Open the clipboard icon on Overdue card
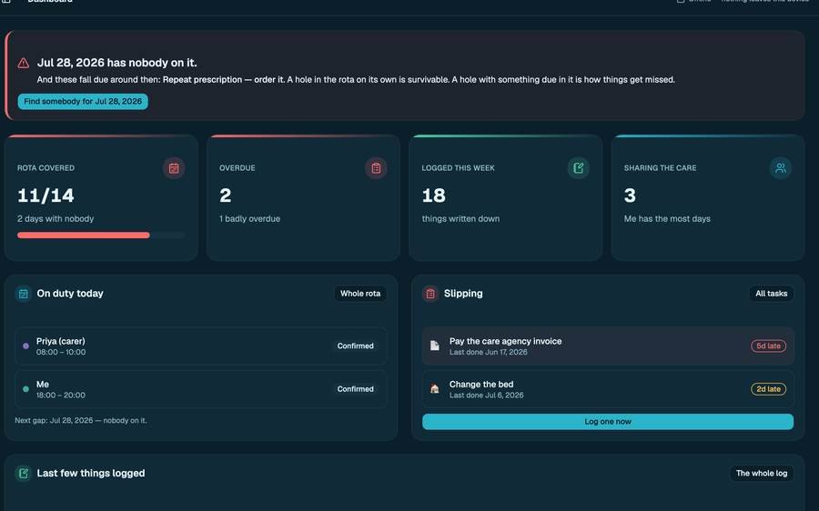The image size is (819, 511). (376, 168)
